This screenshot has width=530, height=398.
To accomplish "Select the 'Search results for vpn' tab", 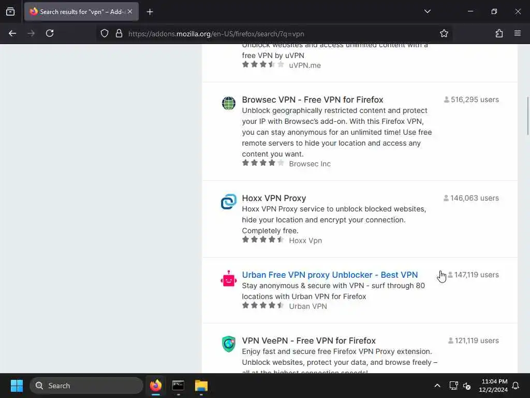I will point(81,11).
